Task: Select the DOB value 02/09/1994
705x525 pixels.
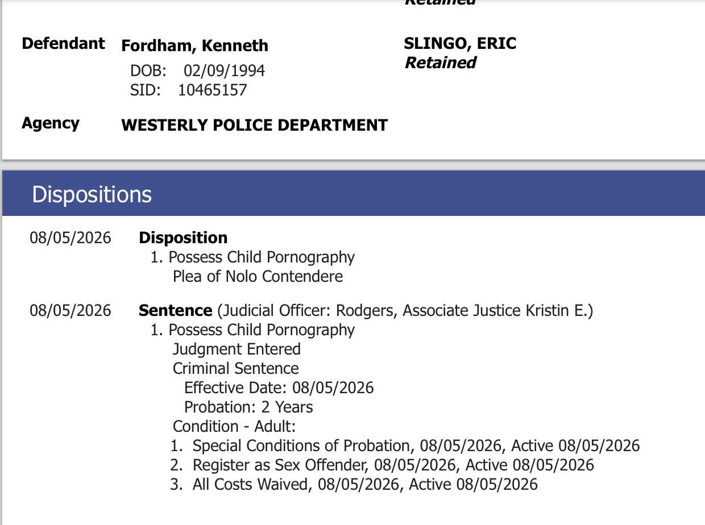Action: coord(224,70)
